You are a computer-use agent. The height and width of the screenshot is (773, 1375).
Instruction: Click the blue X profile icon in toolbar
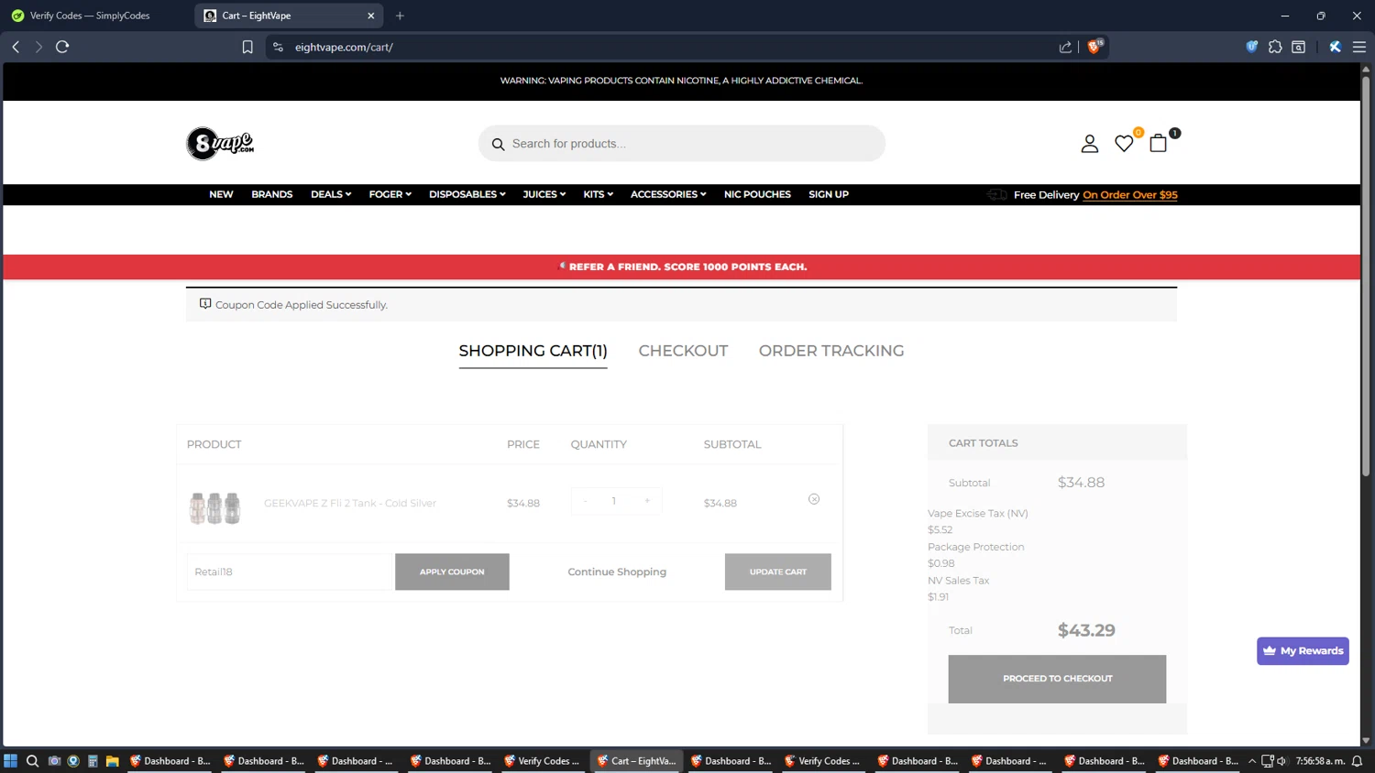tap(1335, 47)
